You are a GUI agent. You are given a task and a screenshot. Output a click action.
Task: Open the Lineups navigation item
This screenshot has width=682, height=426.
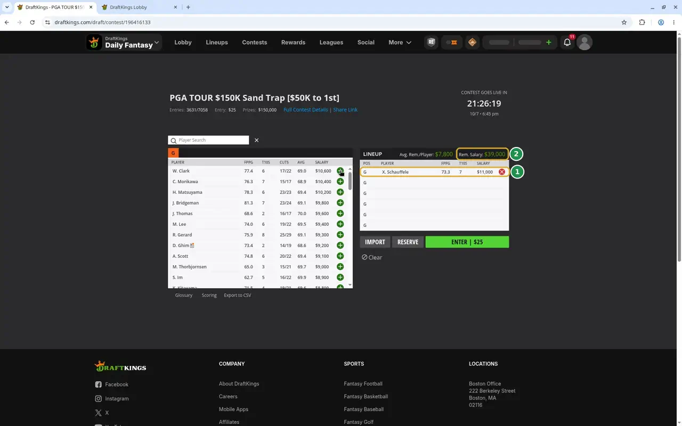coord(217,43)
